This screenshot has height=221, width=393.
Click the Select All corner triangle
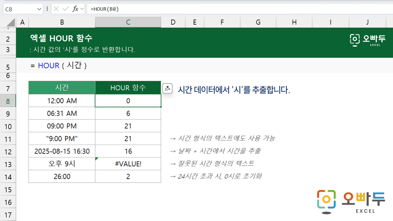11,22
